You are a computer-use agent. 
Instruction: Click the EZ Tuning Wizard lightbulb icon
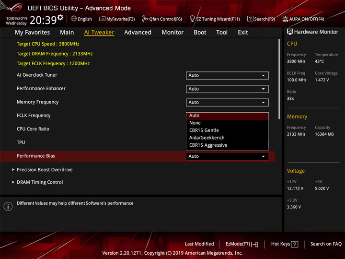pos(192,19)
